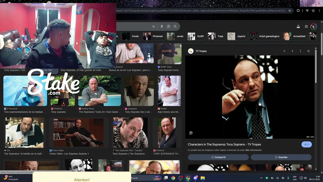
Task: Bookmark this page with the star icon
Action: [x=290, y=11]
